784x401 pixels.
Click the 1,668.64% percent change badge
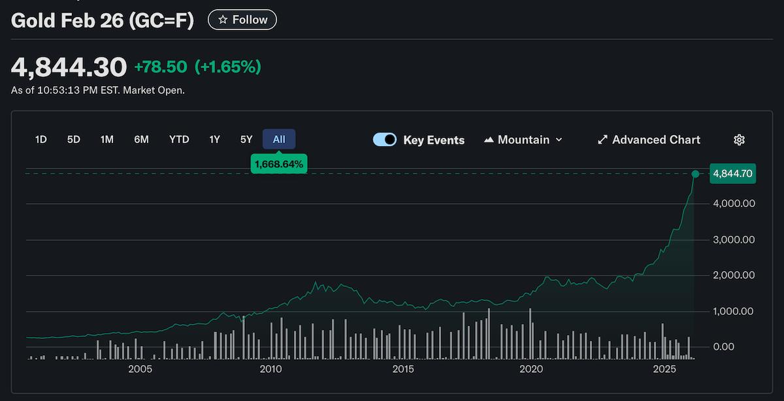(279, 164)
